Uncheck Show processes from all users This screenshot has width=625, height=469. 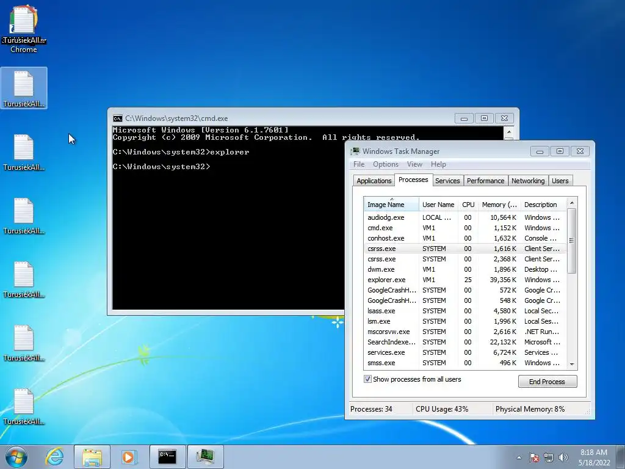click(367, 379)
